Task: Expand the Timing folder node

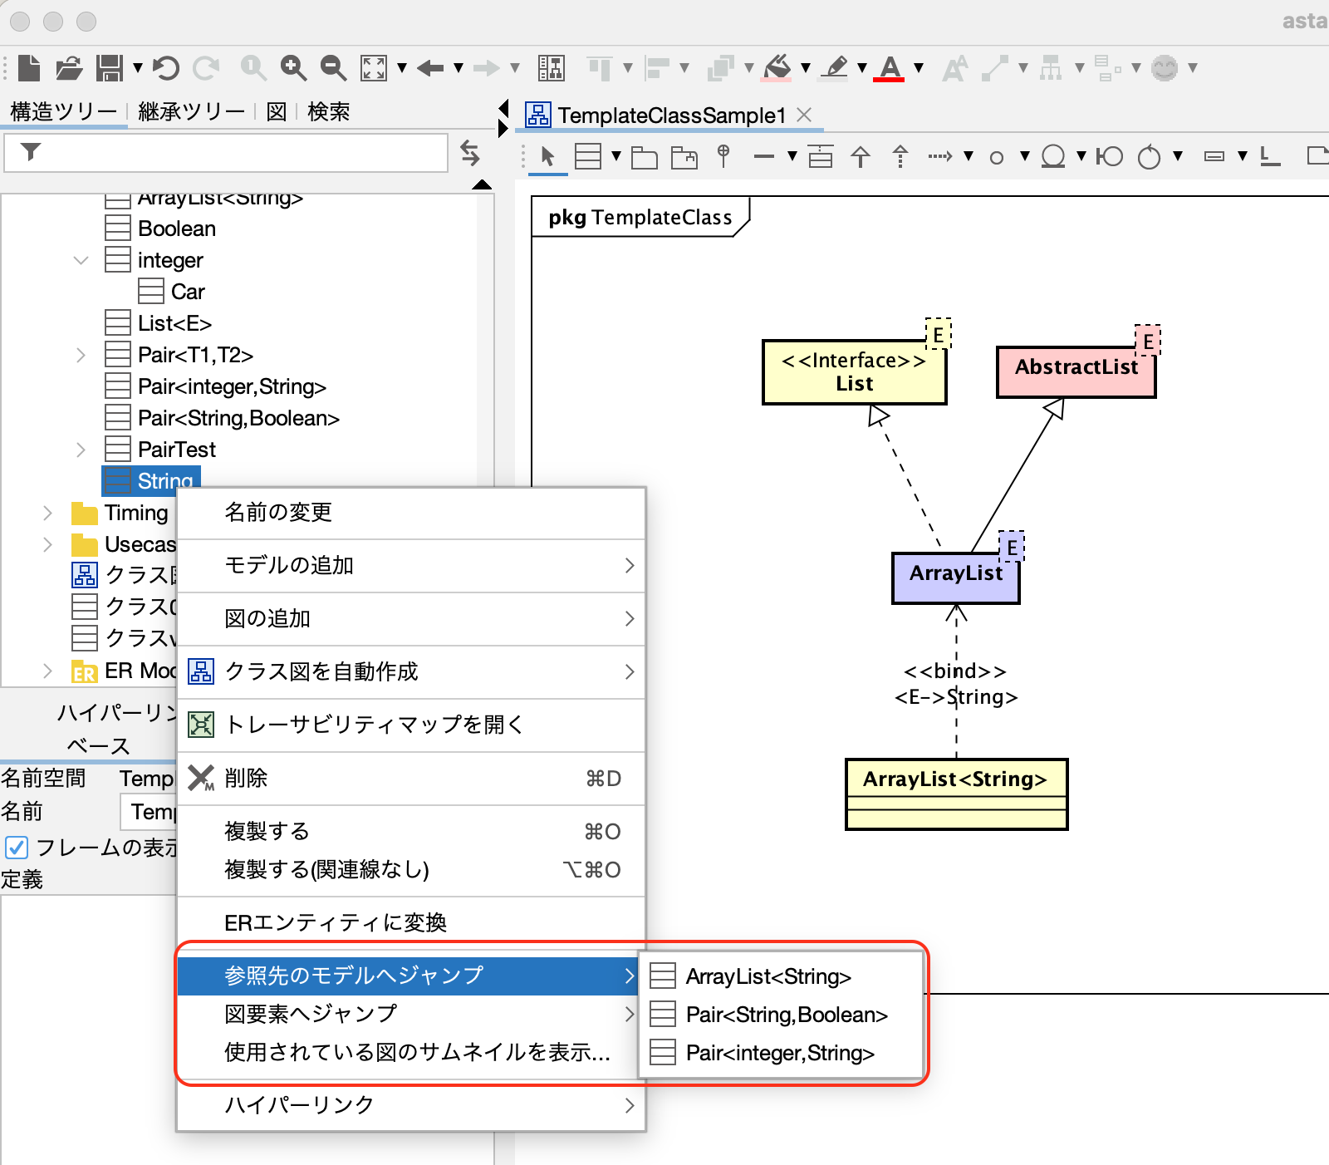Action: pos(47,514)
